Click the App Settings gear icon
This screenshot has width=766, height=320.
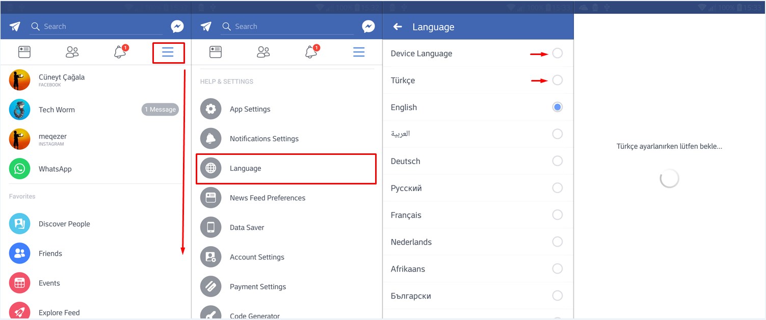click(210, 109)
